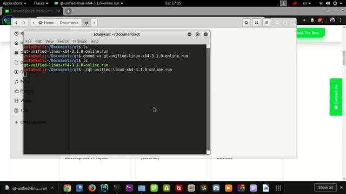Open the green notes icon in the dock
Screen dimensions: 346x194
click(154, 188)
